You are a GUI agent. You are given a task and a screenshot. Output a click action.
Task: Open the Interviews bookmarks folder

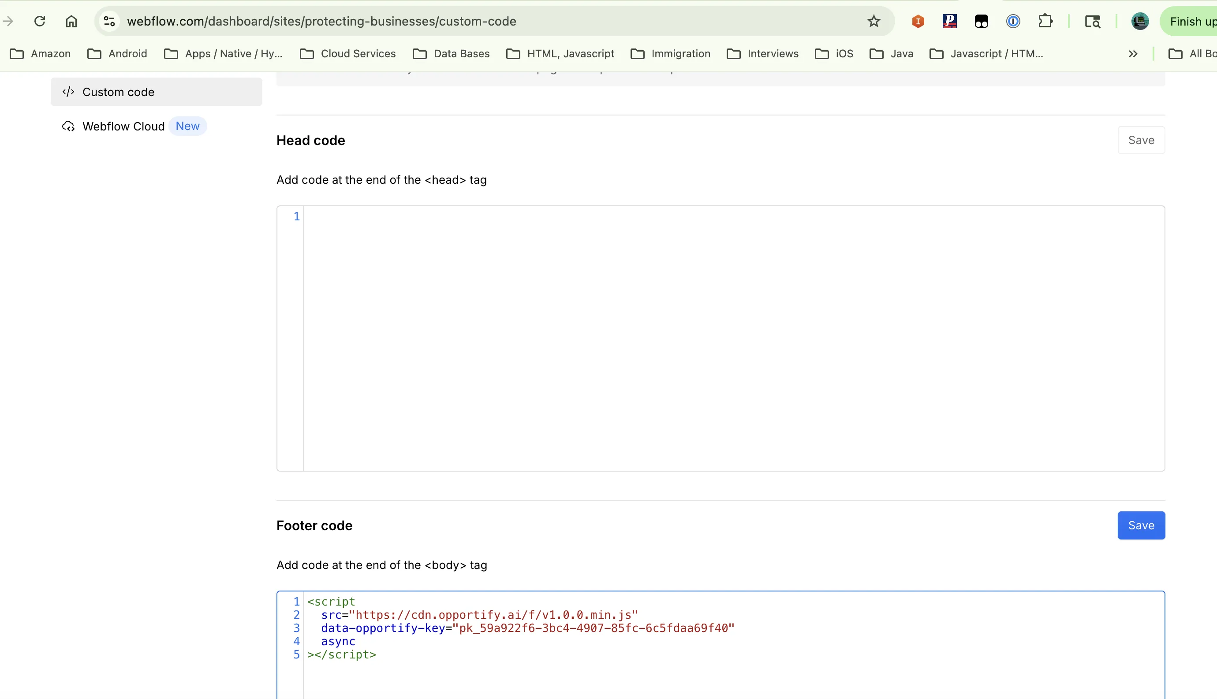pos(772,54)
